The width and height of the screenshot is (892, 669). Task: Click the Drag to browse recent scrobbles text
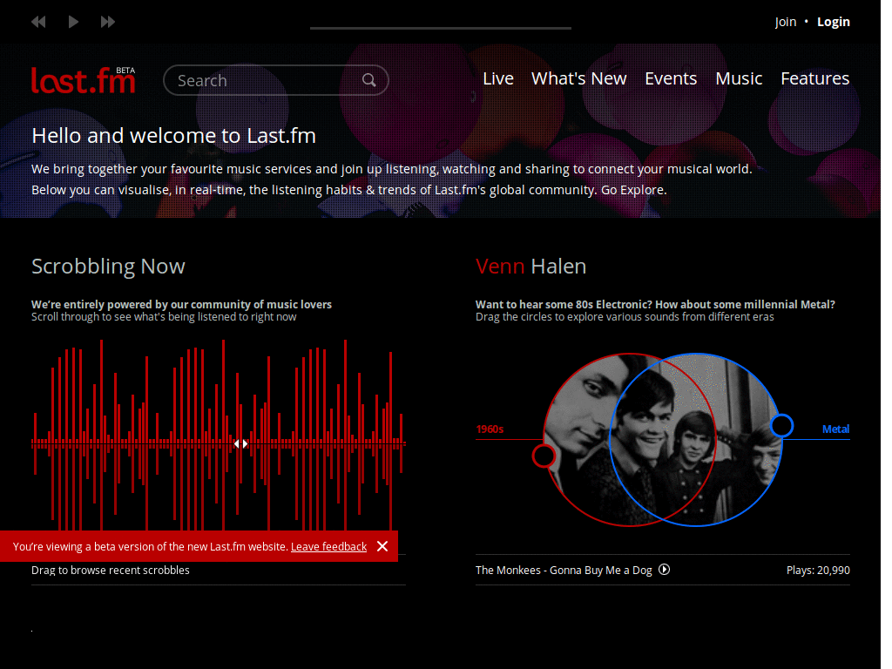(111, 570)
